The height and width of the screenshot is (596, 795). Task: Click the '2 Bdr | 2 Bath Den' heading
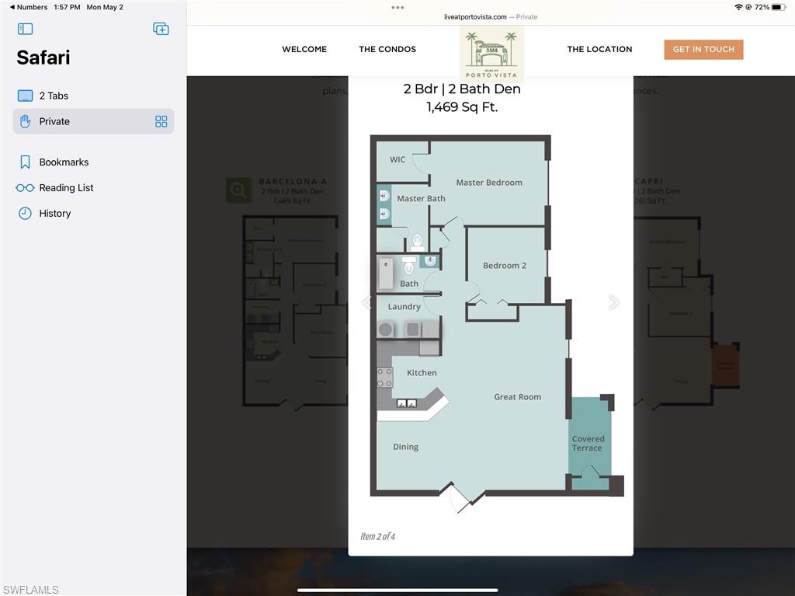[462, 89]
